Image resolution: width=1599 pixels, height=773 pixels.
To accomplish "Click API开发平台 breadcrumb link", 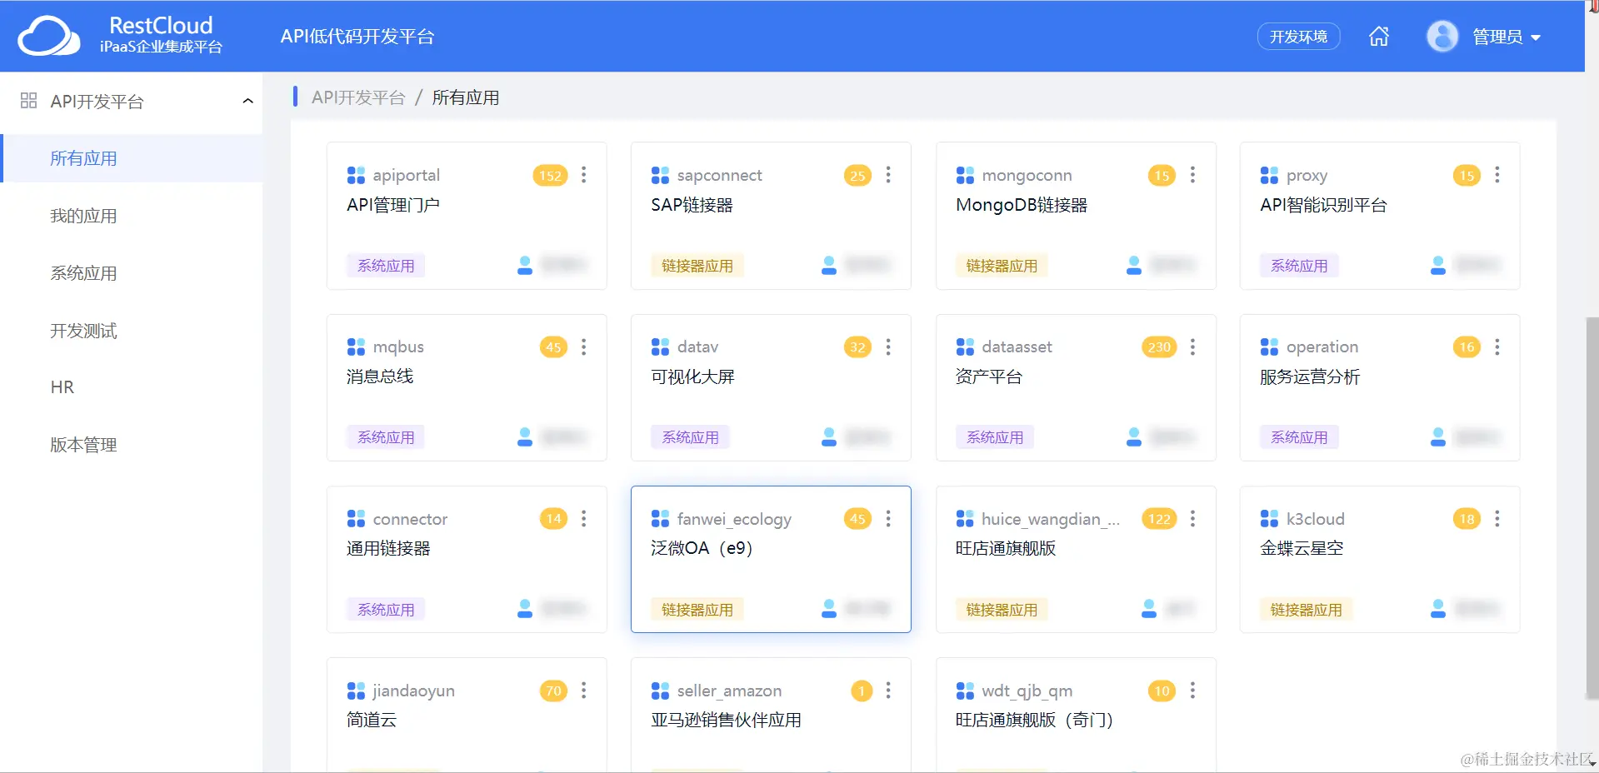I will [x=358, y=97].
